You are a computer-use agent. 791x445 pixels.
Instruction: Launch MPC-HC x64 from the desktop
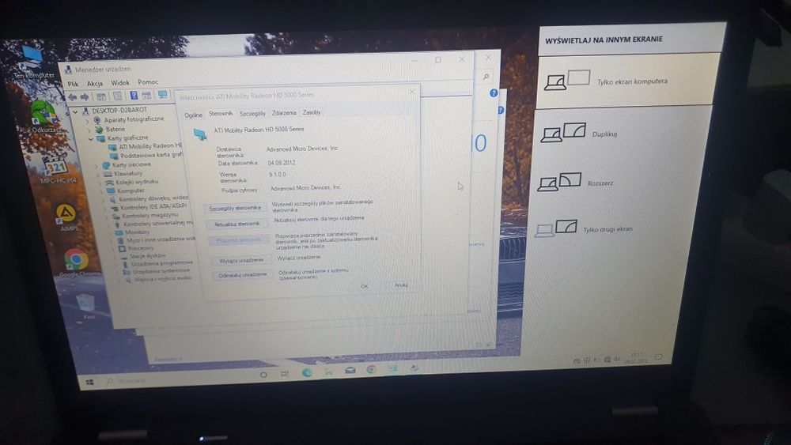click(x=57, y=169)
